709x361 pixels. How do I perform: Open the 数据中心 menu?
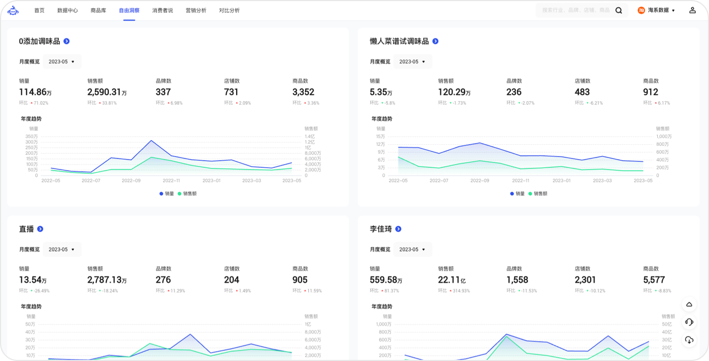pos(68,10)
